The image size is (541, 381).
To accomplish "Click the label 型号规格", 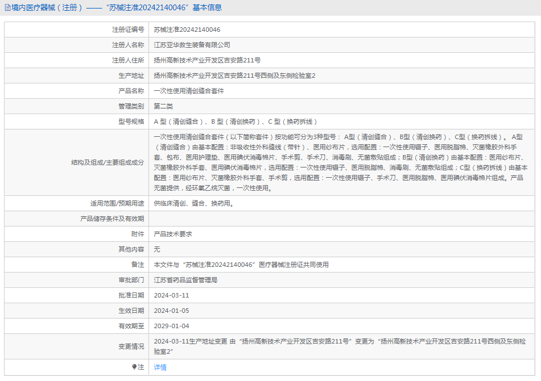I will point(131,122).
